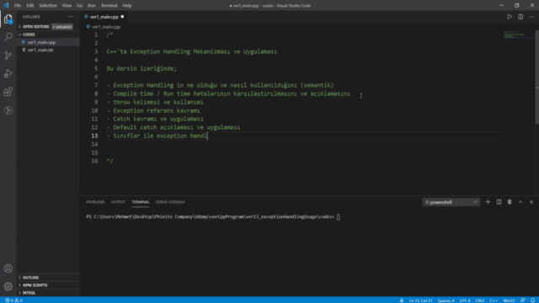The width and height of the screenshot is (539, 303).
Task: Click the feedback icon in status bar
Action: (522, 300)
